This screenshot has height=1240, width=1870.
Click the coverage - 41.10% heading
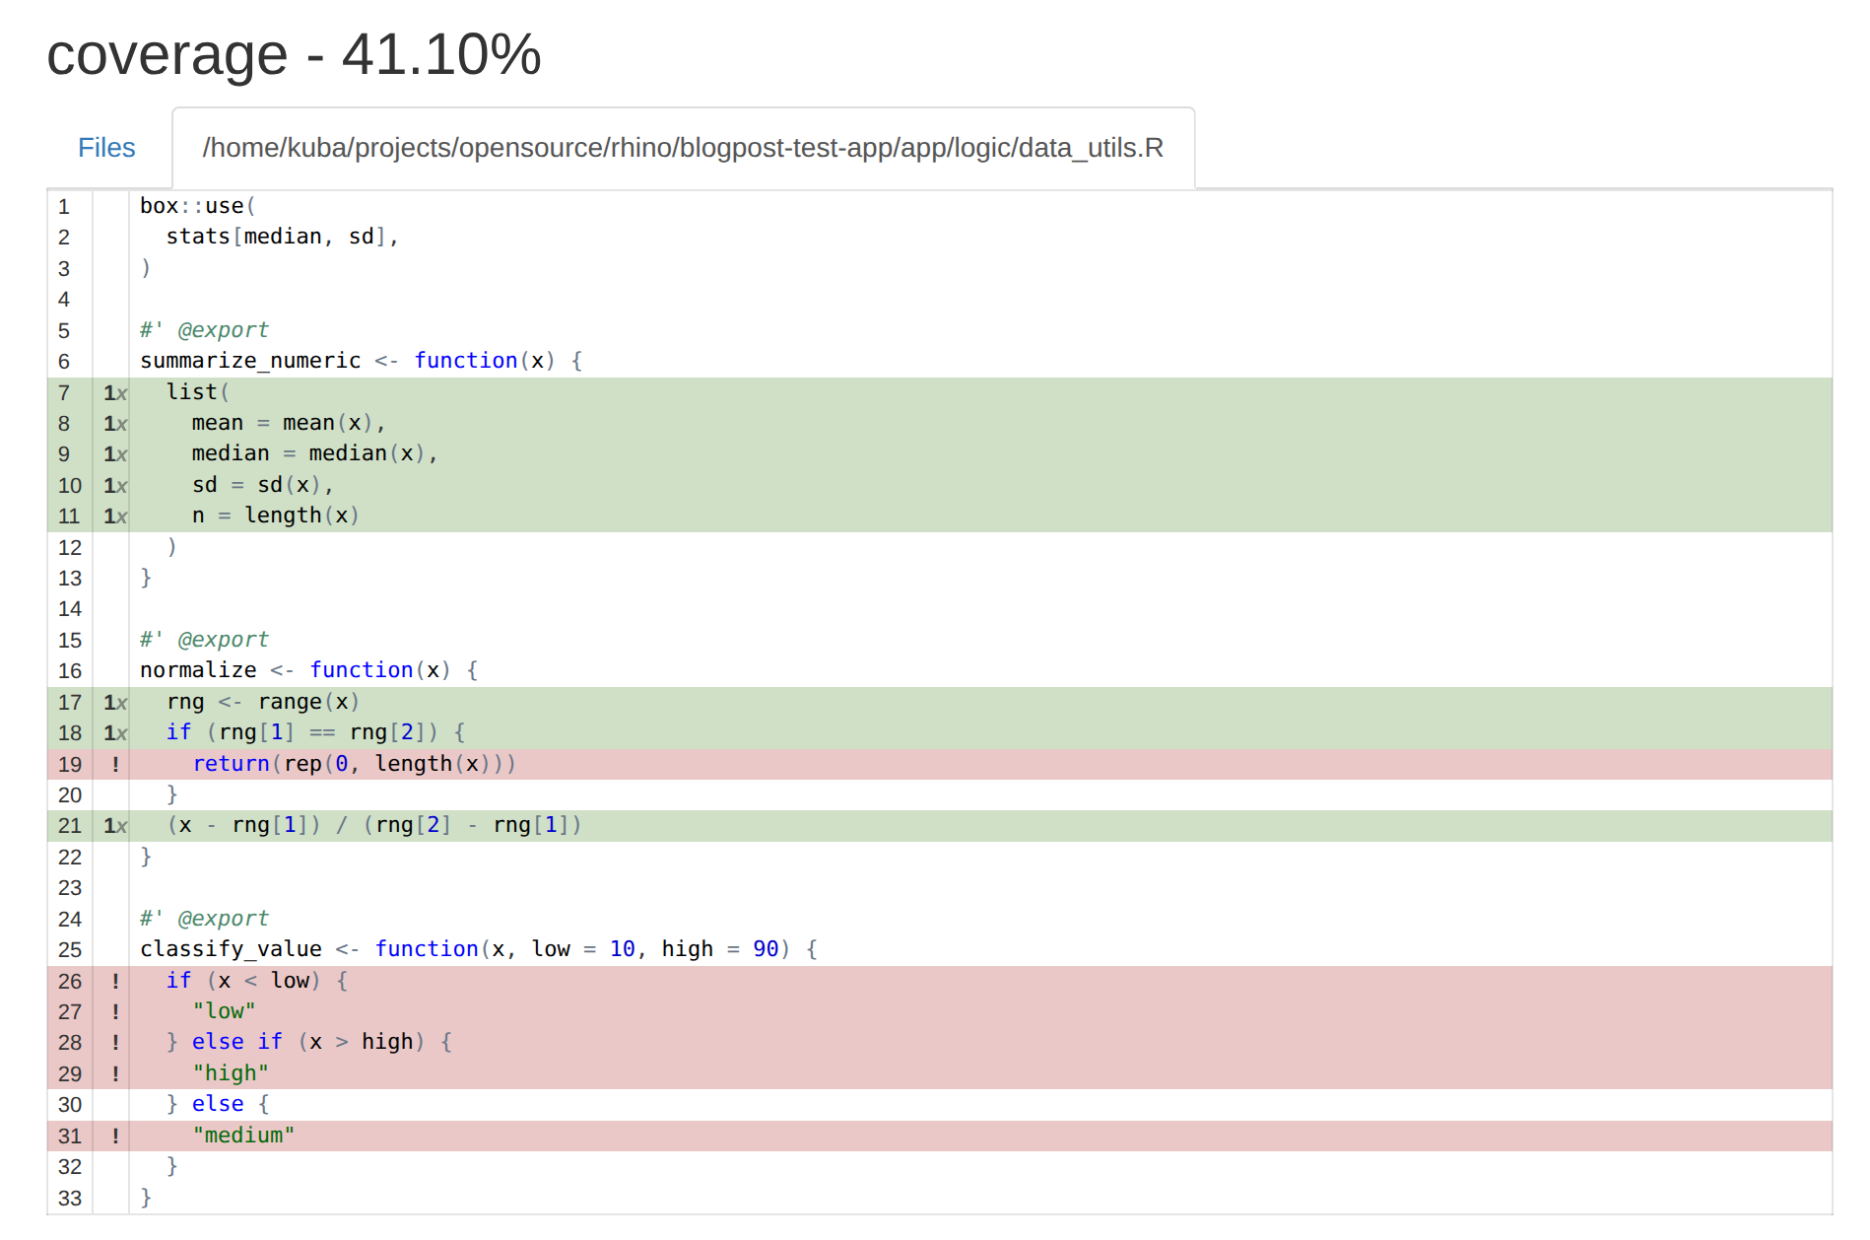(x=294, y=54)
